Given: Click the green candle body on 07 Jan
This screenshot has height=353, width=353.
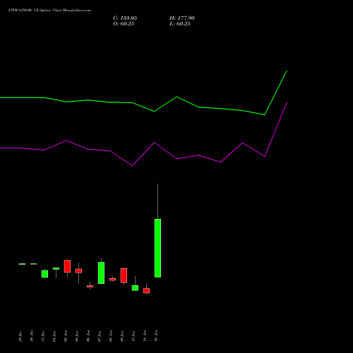Looking at the screenshot, I should (101, 273).
